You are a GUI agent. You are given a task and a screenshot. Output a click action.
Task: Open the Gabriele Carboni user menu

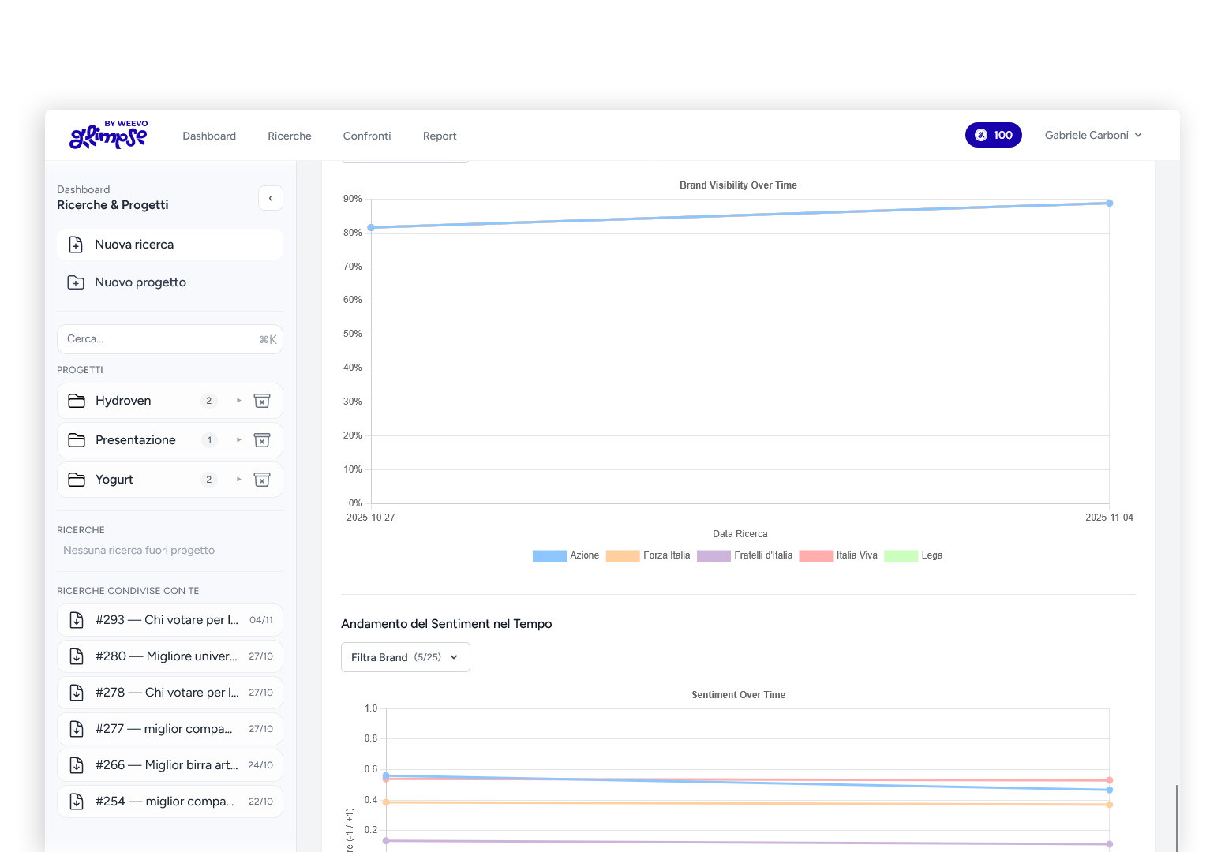[x=1092, y=135]
